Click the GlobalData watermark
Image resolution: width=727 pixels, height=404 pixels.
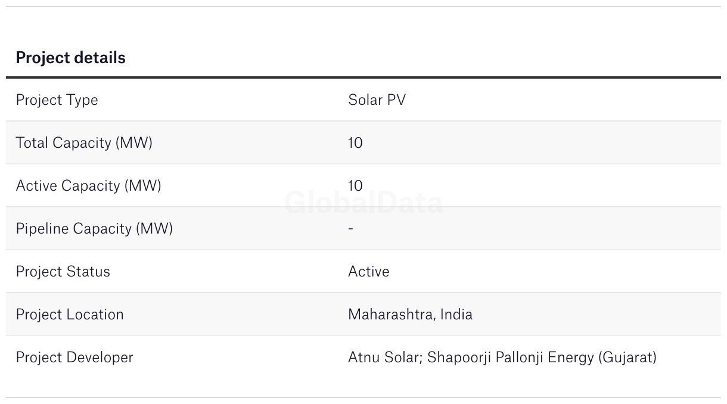(363, 203)
